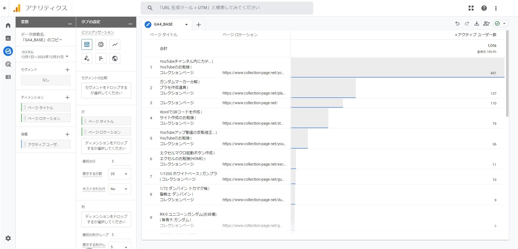Viewport: 518px width, 249px height.
Task: Click the 最初の行 input field
Action: coord(120,162)
